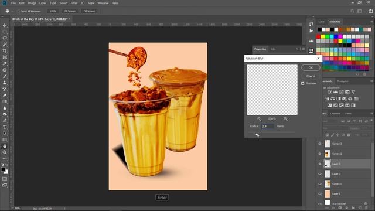Select the Frame tool
The image size is (375, 211).
[x=5, y=57]
